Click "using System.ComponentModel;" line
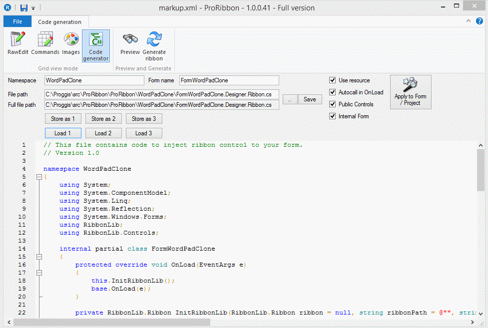Image resolution: width=488 pixels, height=328 pixels. point(115,193)
